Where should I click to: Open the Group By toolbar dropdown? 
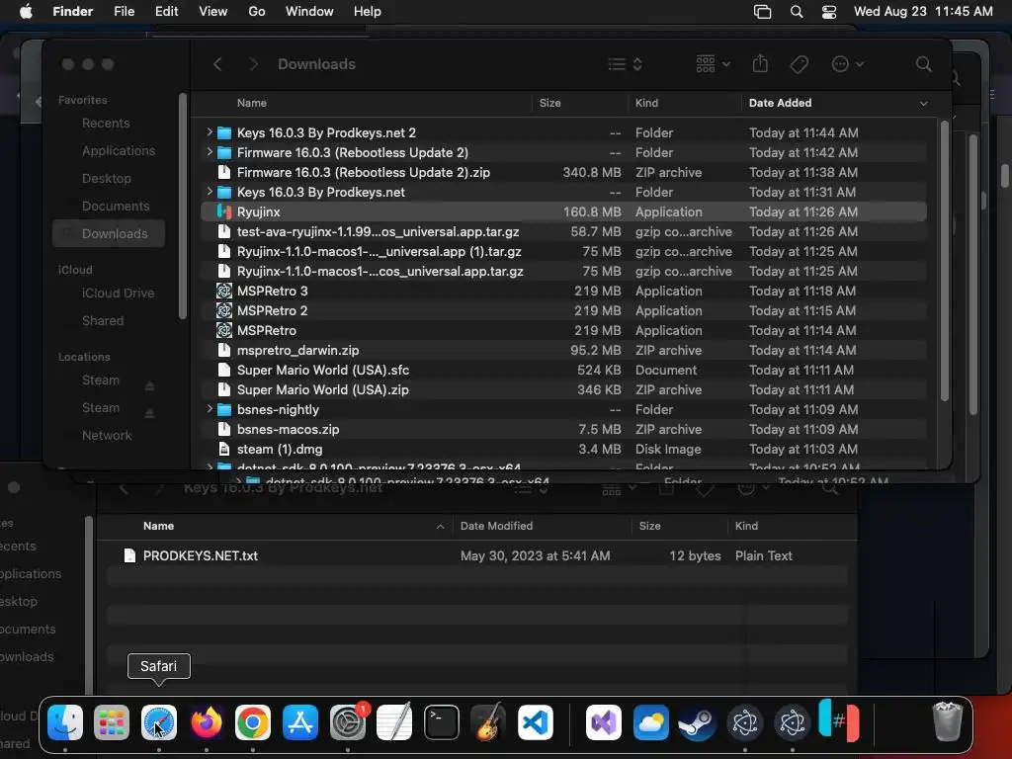point(713,64)
